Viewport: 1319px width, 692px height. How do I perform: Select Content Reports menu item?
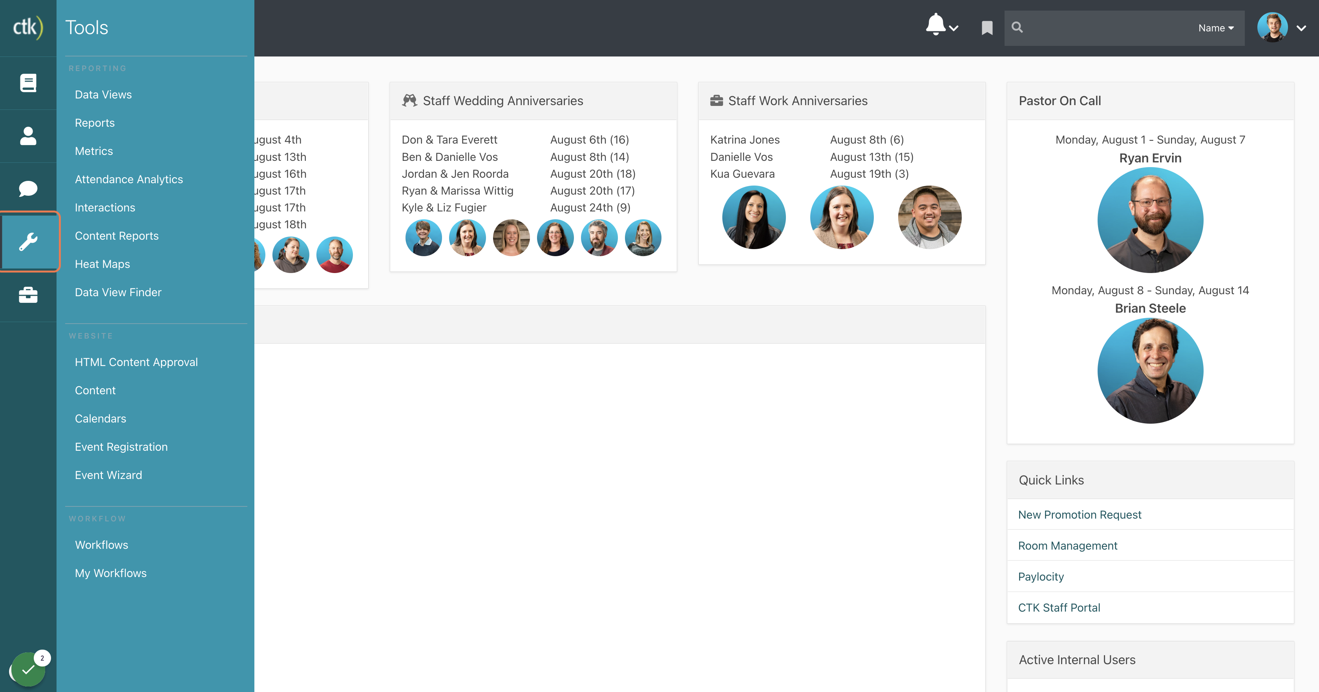pos(117,235)
